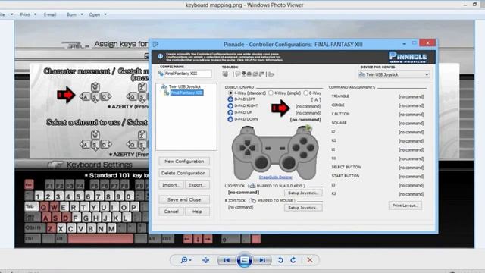The height and width of the screenshot is (273, 485).
Task: Click [no command] for START BUTTON
Action: 411,177
